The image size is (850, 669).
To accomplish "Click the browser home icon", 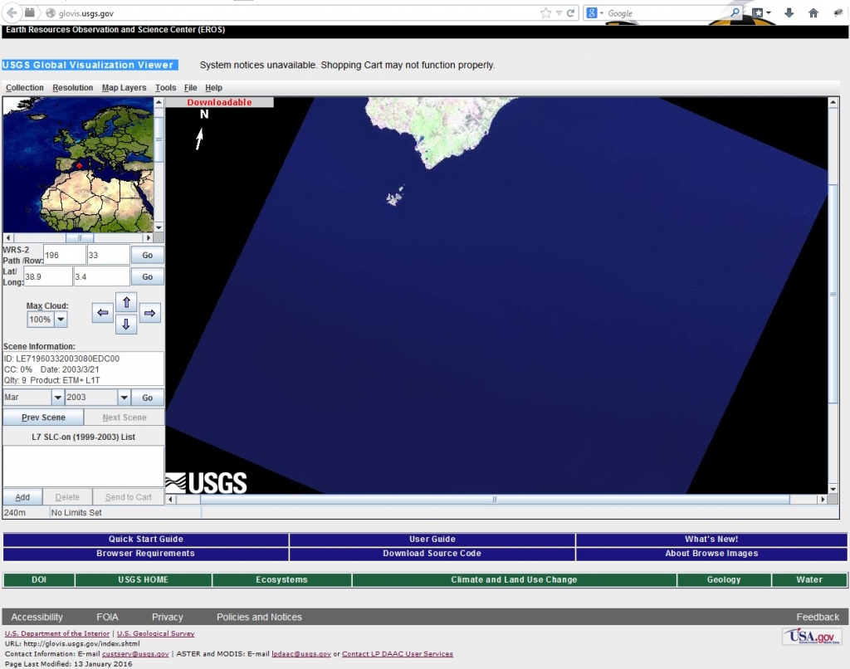I will click(813, 13).
